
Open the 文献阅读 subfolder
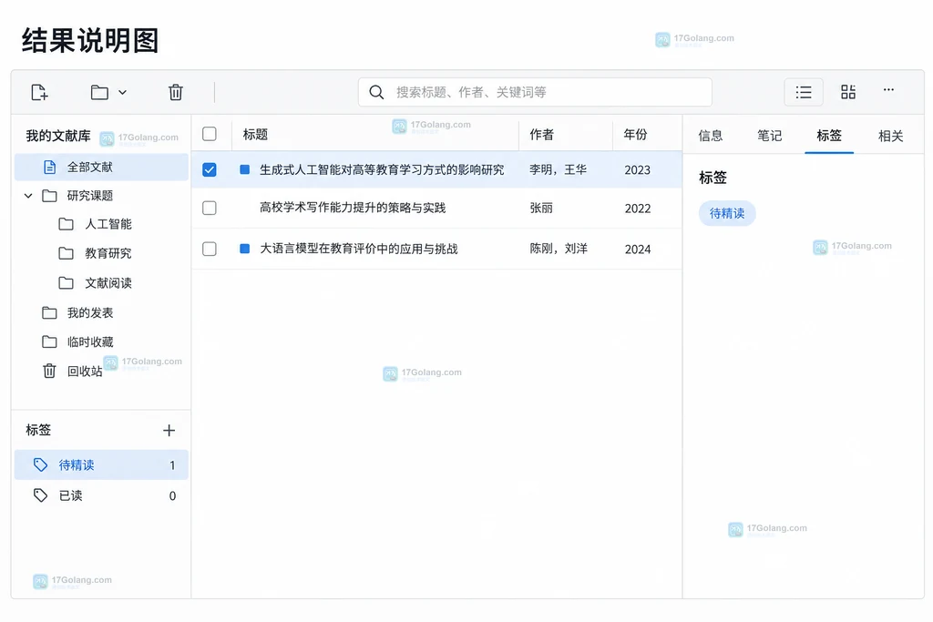click(x=108, y=283)
